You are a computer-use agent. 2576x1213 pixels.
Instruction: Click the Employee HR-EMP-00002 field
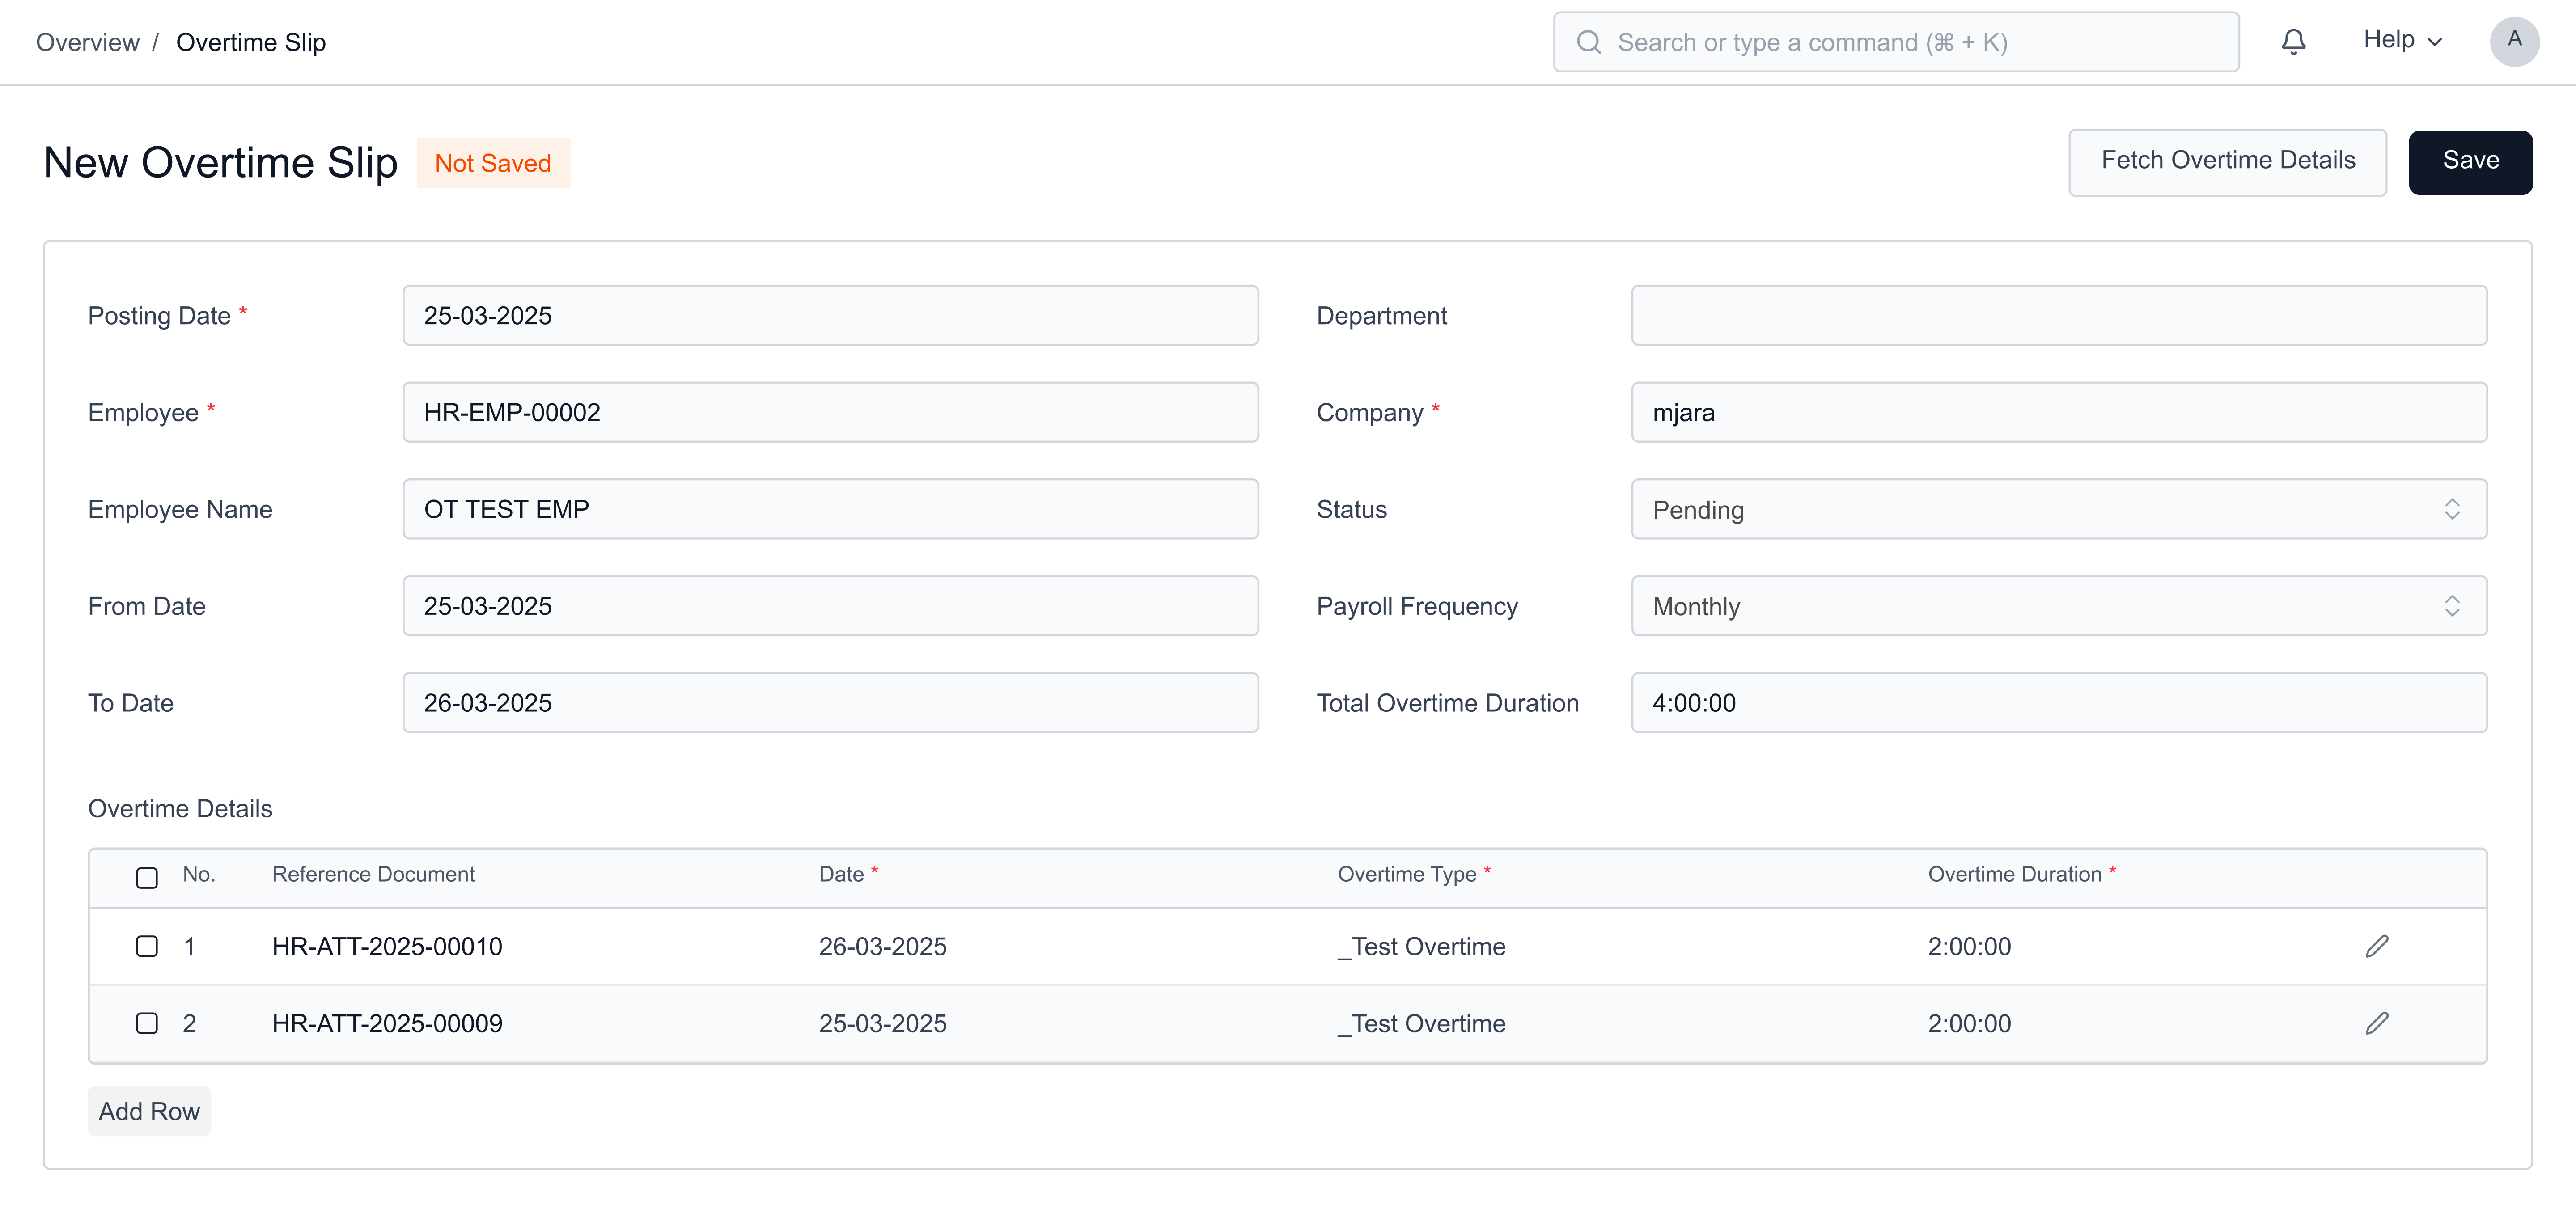click(830, 412)
